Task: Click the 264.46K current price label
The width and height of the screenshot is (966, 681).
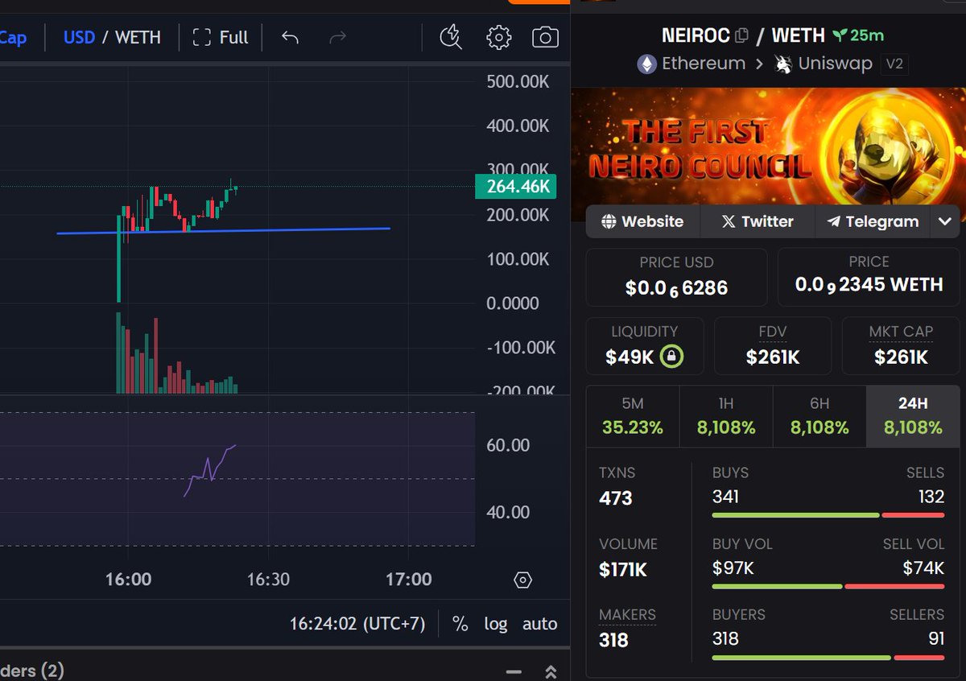Action: [515, 187]
